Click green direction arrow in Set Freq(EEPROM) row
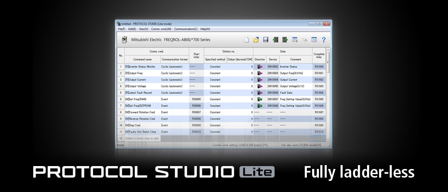448x192 pixels. (260, 106)
